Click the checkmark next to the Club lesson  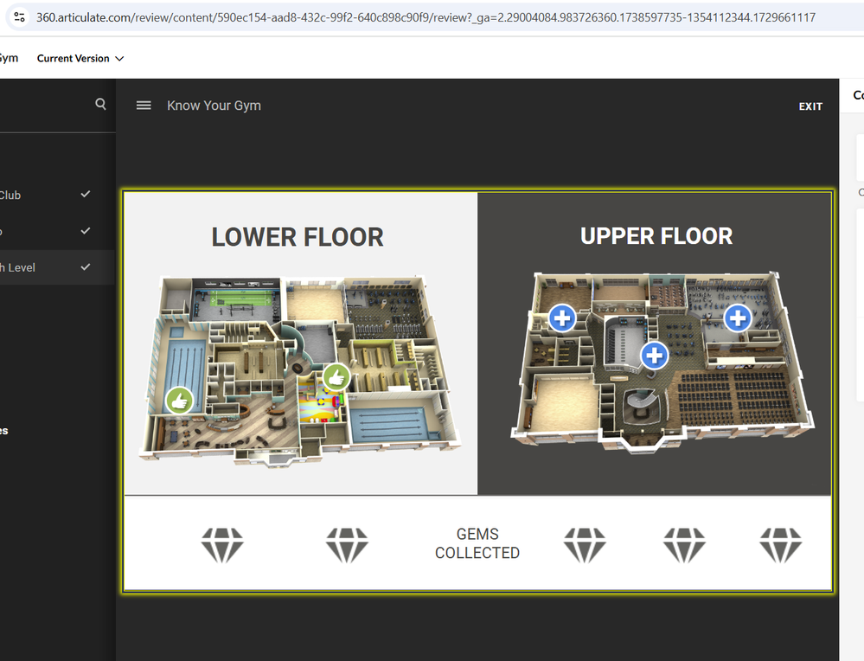click(x=86, y=194)
